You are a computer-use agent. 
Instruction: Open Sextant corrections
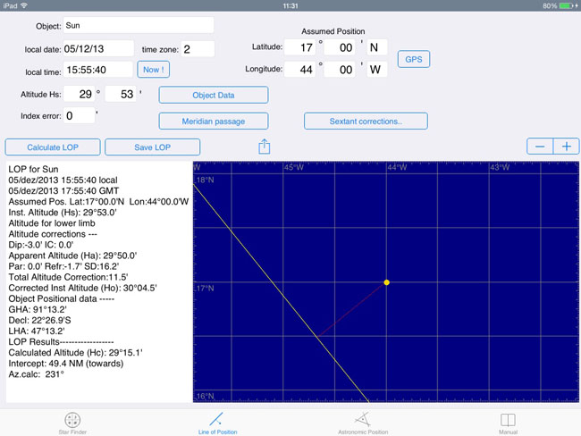366,122
